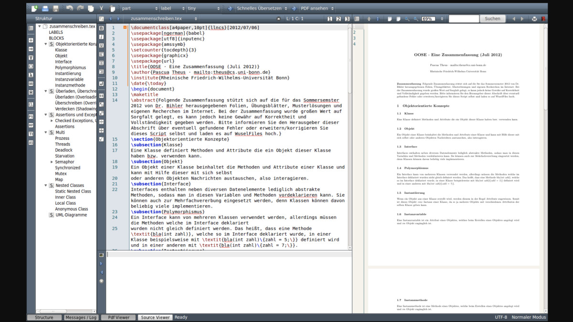Collapse the Multi section in the structure tree
The image size is (573, 322).
(46, 132)
